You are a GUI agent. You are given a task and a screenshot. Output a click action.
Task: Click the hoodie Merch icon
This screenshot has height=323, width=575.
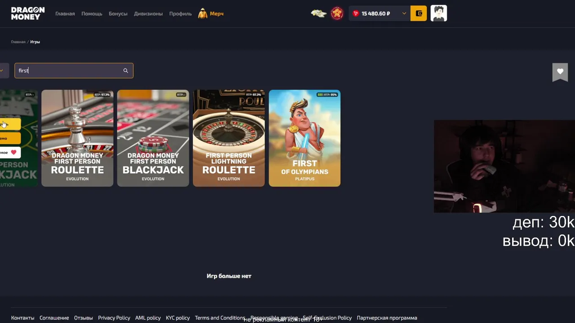(203, 13)
